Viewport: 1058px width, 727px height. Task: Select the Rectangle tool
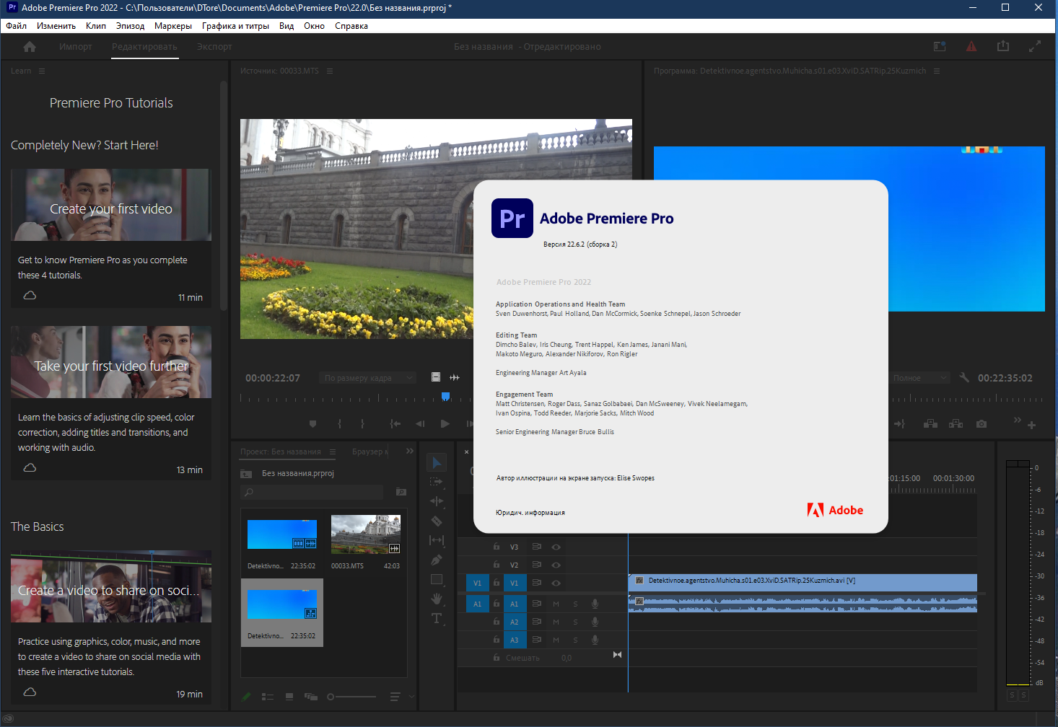437,579
